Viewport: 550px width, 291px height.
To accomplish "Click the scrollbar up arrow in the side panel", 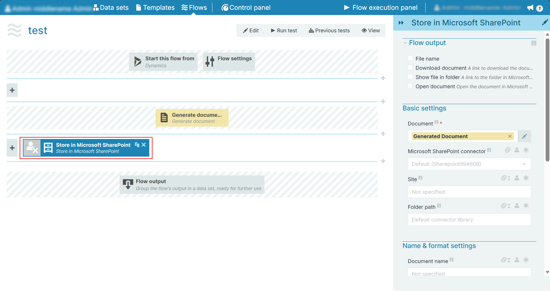I will (547, 35).
